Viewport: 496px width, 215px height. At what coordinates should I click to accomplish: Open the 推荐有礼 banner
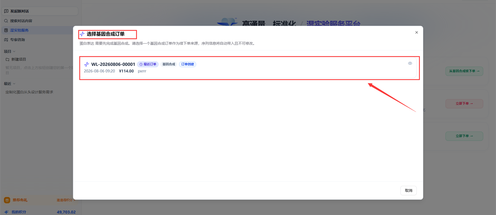click(x=39, y=200)
